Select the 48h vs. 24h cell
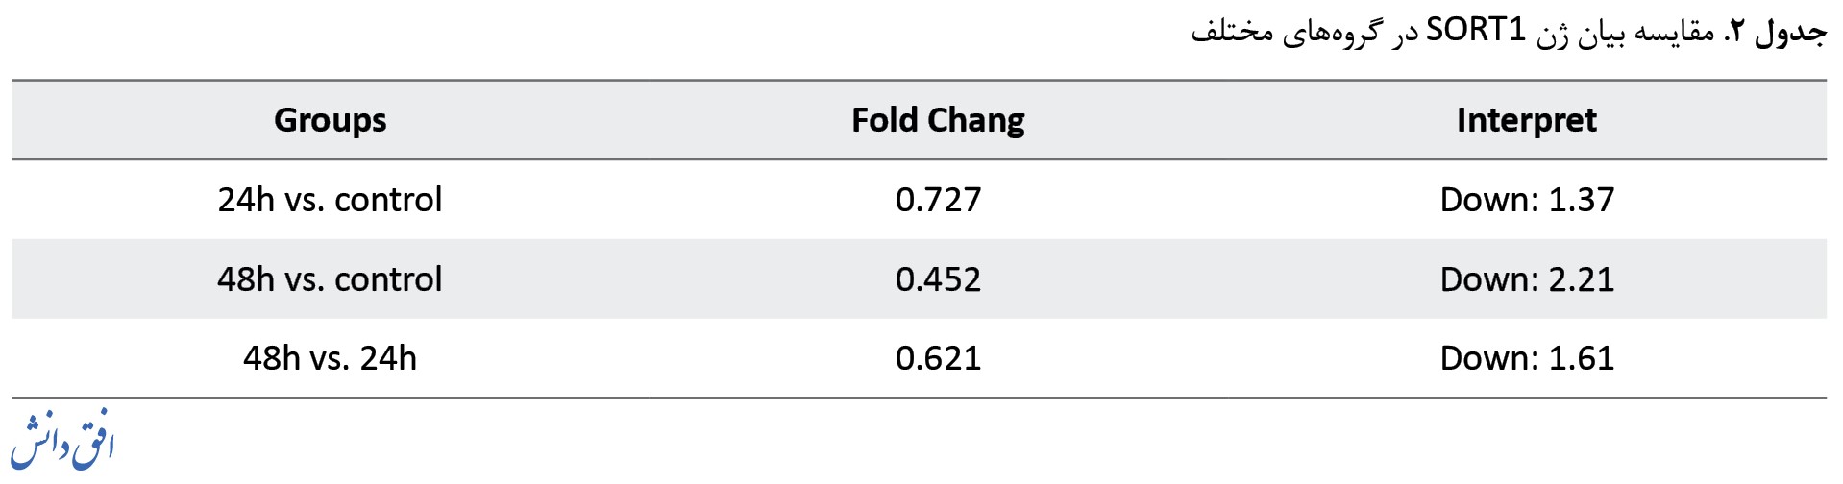The width and height of the screenshot is (1843, 484). [330, 358]
